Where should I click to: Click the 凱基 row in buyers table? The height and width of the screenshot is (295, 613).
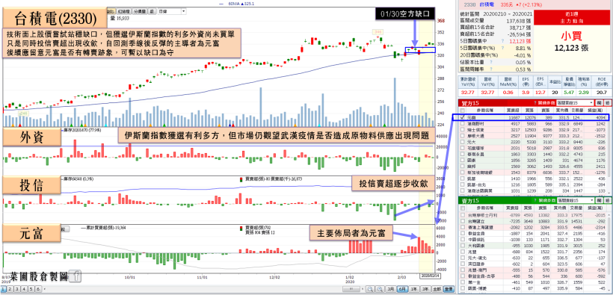pos(534,178)
